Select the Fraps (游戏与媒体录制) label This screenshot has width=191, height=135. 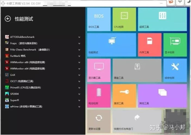[24, 43]
